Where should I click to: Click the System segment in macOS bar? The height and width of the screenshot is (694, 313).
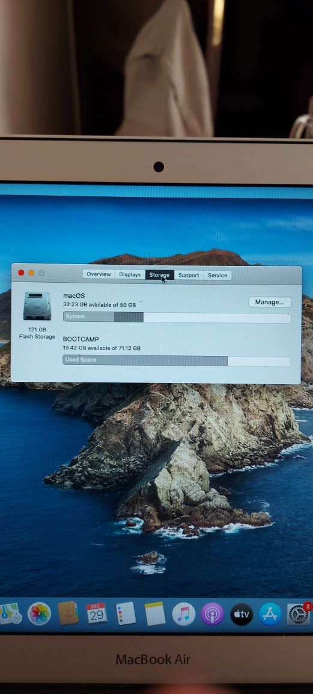[x=88, y=317]
